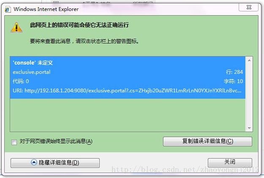The width and height of the screenshot is (264, 178).
Task: Click the up-arrow icon on 隐藏详细信息 button
Action: (34, 162)
